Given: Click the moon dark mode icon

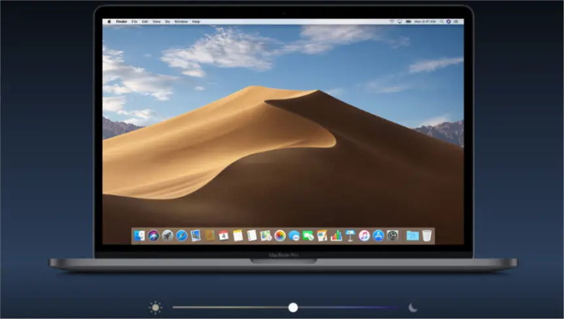Looking at the screenshot, I should (x=413, y=307).
